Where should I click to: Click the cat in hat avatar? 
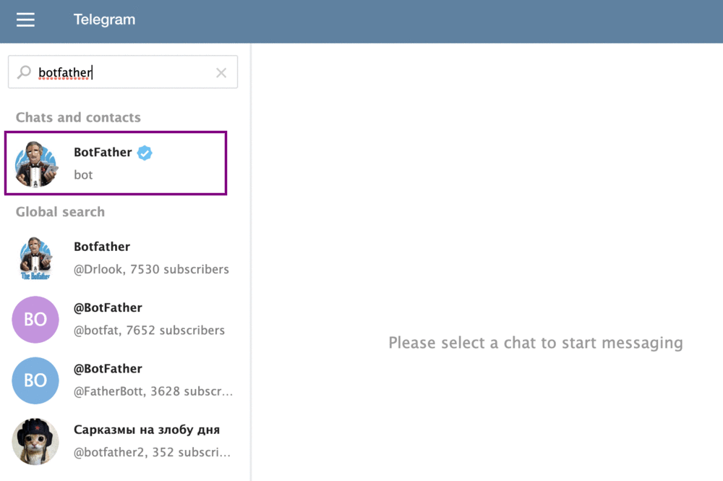[35, 441]
